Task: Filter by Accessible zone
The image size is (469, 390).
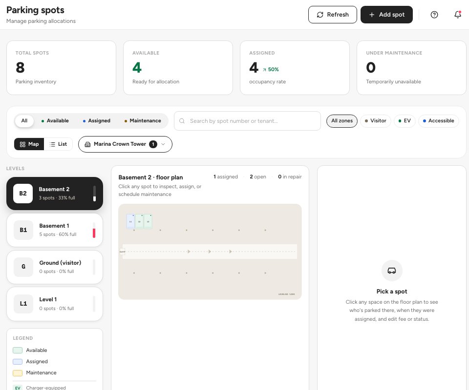Action: pos(438,121)
